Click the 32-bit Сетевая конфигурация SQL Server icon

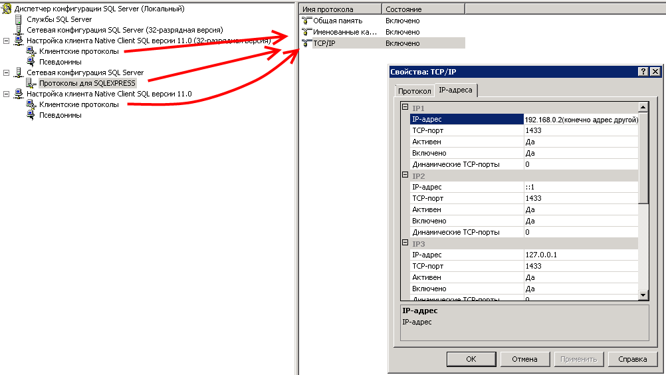point(18,30)
